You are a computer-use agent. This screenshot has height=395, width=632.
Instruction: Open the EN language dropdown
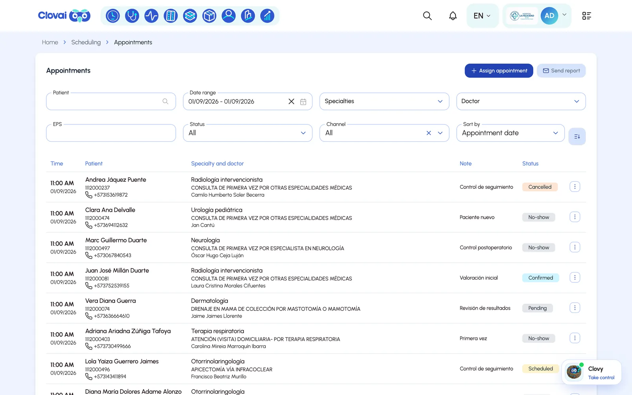pos(482,16)
